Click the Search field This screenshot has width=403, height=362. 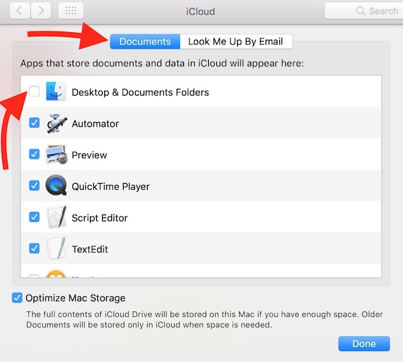pos(363,11)
